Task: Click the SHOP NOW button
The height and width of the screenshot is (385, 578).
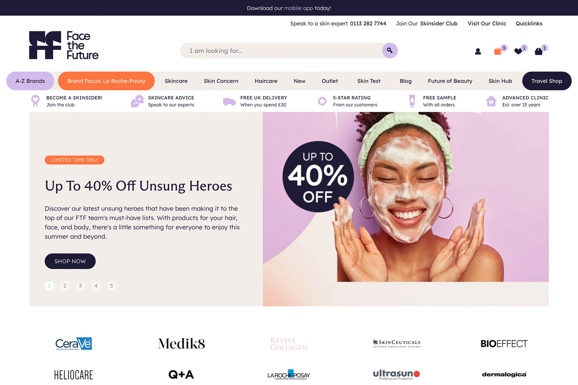Action: [70, 261]
